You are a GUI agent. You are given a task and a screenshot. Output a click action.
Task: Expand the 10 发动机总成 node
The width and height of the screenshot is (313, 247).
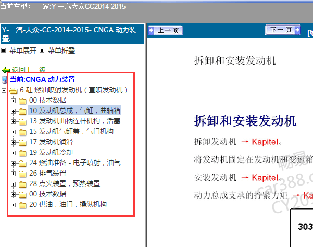tap(13, 111)
